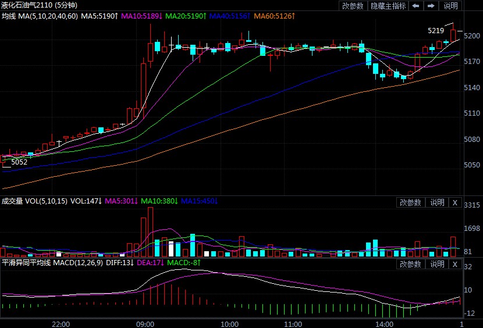Close the volume (成交量) indicator panel
483x328 pixels.
coord(454,202)
